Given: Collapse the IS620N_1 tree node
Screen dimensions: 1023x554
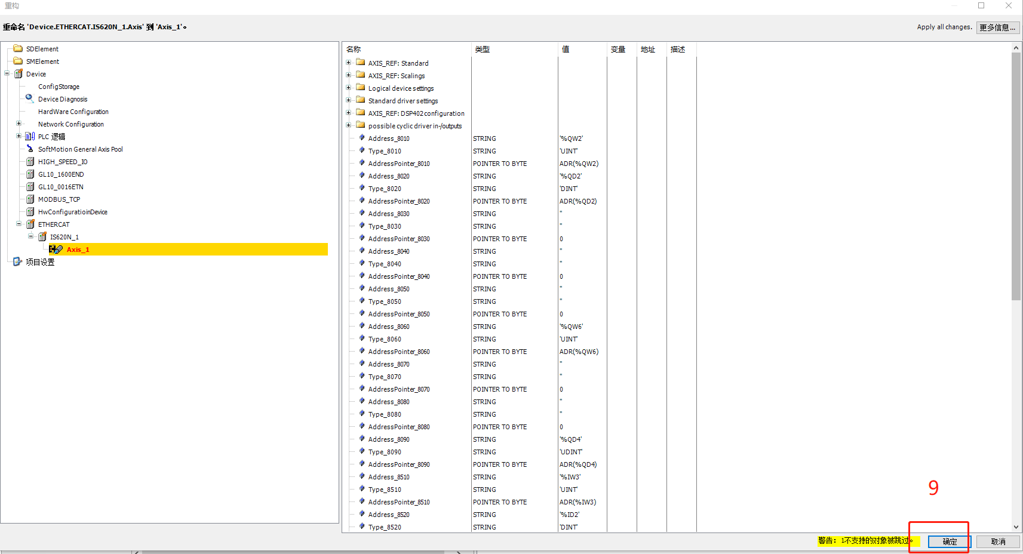Looking at the screenshot, I should pos(31,236).
